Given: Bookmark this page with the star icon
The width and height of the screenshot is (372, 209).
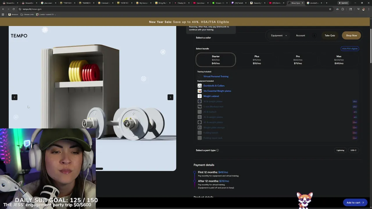Looking at the screenshot, I should [330, 9].
